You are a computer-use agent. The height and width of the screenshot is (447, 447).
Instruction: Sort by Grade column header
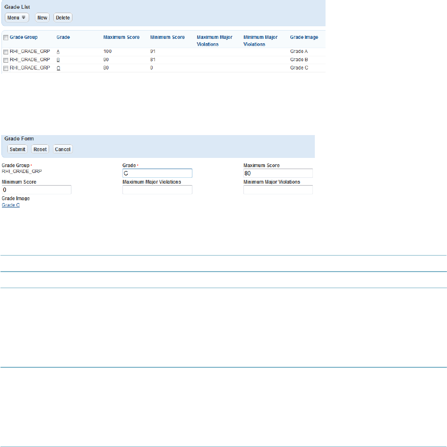click(x=63, y=37)
